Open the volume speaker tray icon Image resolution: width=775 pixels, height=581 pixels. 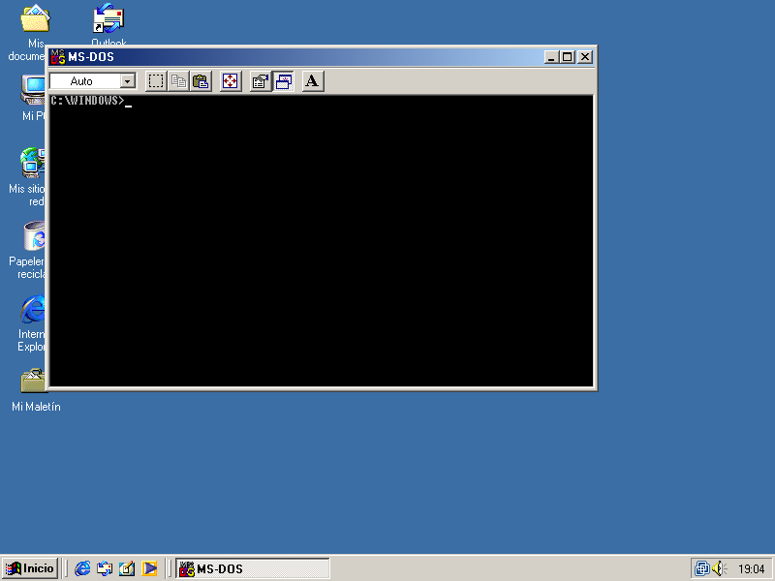pyautogui.click(x=718, y=568)
